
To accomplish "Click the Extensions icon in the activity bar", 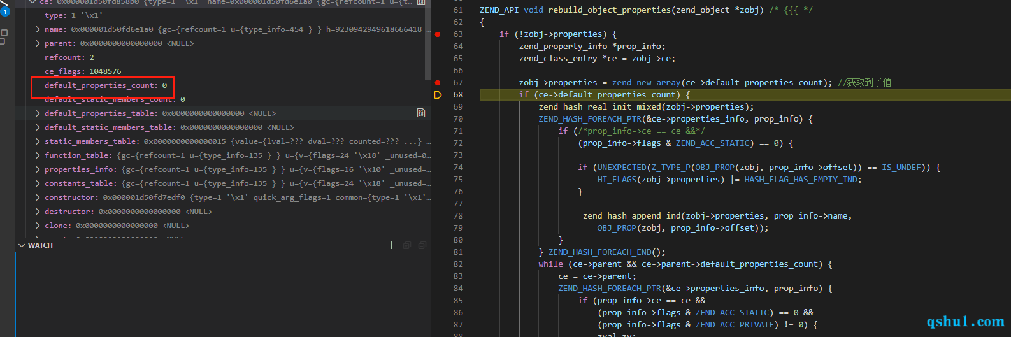I will click(4, 36).
